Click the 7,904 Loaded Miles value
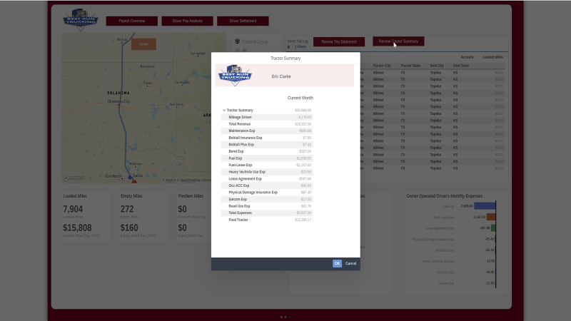Viewport: 571px width, 321px height. tap(73, 209)
